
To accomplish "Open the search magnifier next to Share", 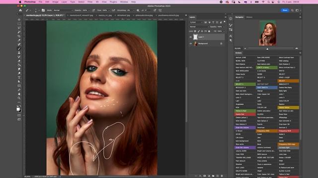I will pos(292,10).
